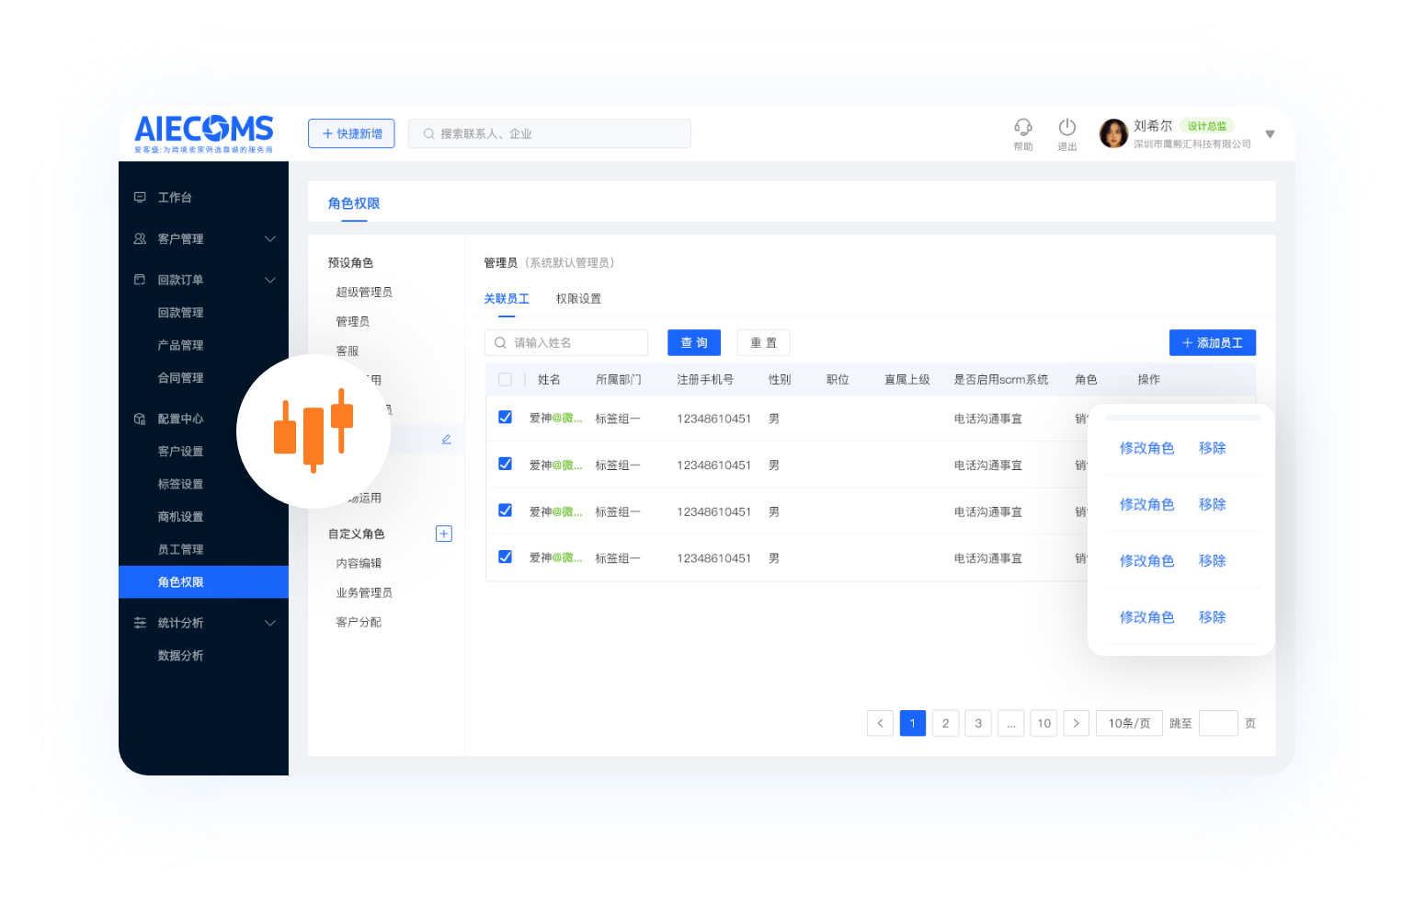Select 超级管理员 in the preset roles list
1414x907 pixels.
[364, 293]
